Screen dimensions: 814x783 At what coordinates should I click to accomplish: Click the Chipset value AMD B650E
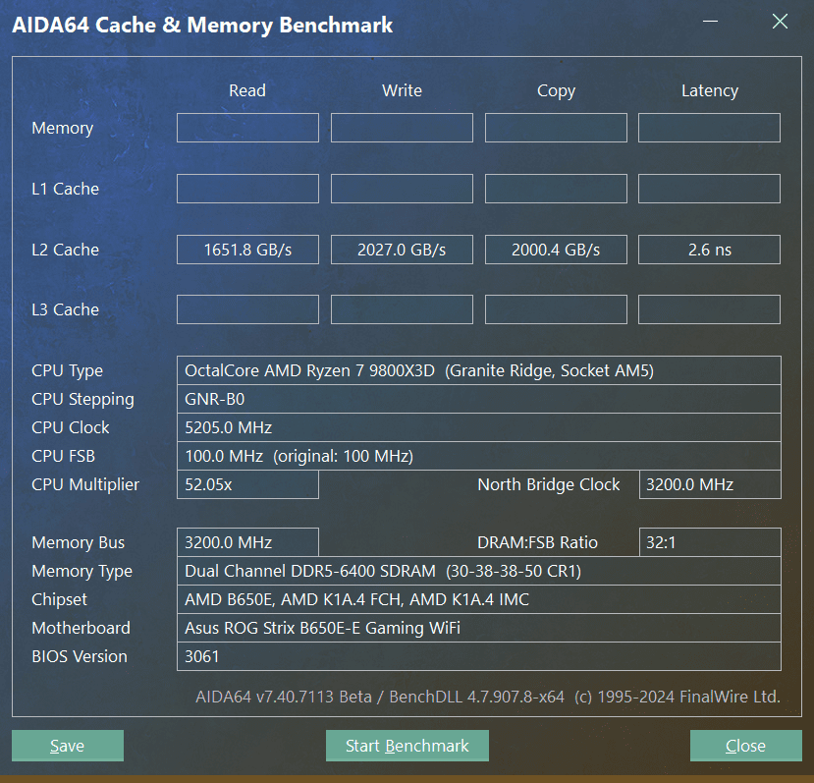(x=478, y=599)
